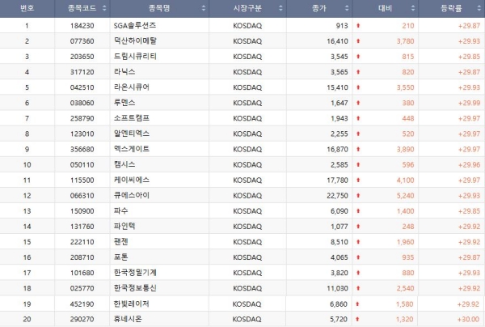The width and height of the screenshot is (485, 327).
Task: Select stock name 한빛레이저
Action: 132,304
